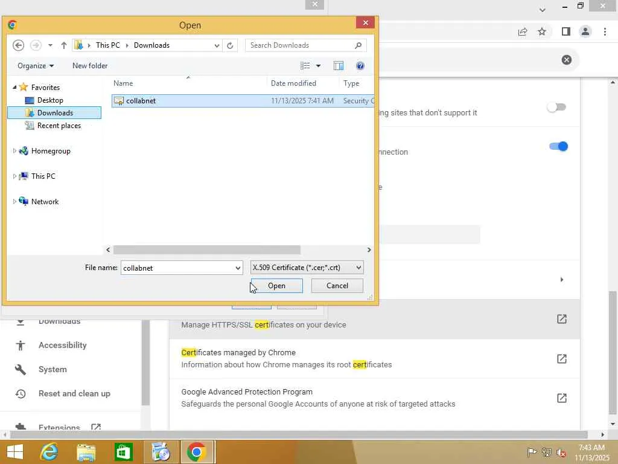This screenshot has width=618, height=464.
Task: Click the collabnet file's modified date 11/13/2025 7:41 AM
Action: pos(302,101)
